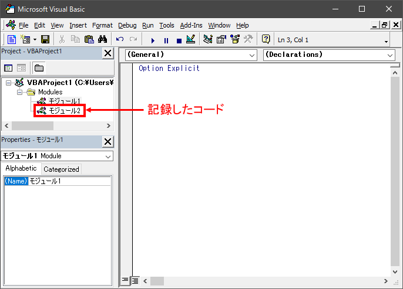Click the (Name) property label
The width and height of the screenshot is (403, 289).
[16, 181]
